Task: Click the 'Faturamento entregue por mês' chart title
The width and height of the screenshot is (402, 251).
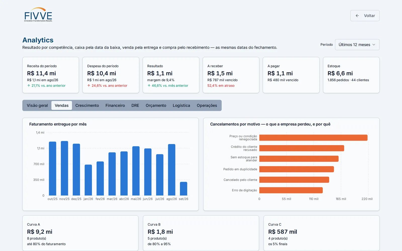Action: [58, 124]
